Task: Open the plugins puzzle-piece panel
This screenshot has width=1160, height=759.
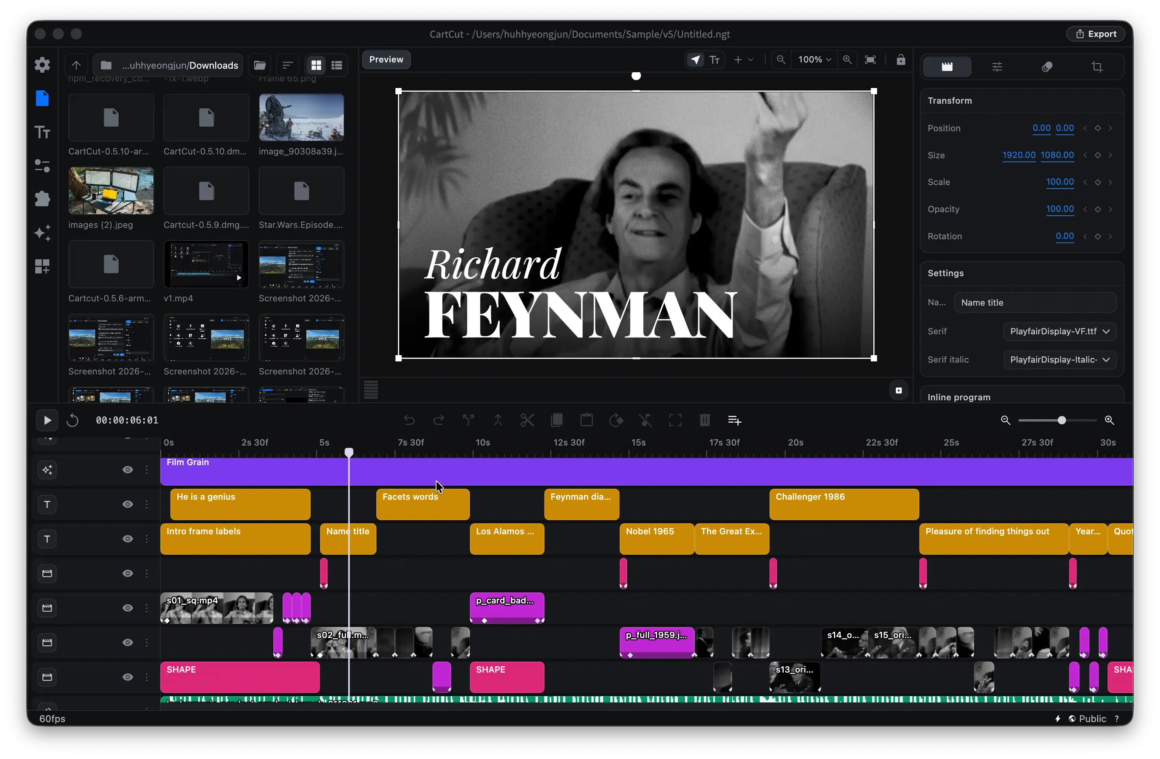Action: click(42, 199)
